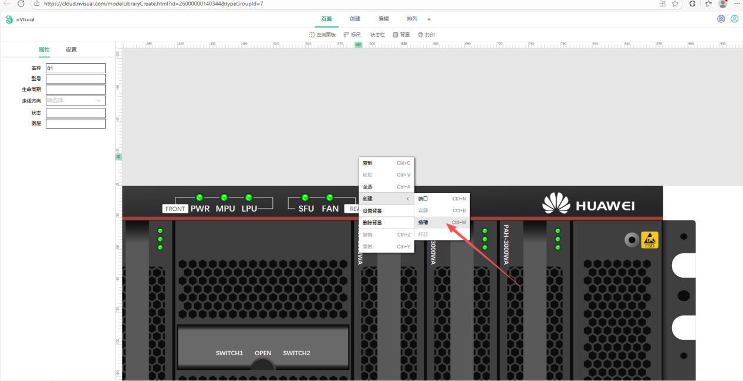Click the 名称 input field containing 01

click(x=76, y=68)
